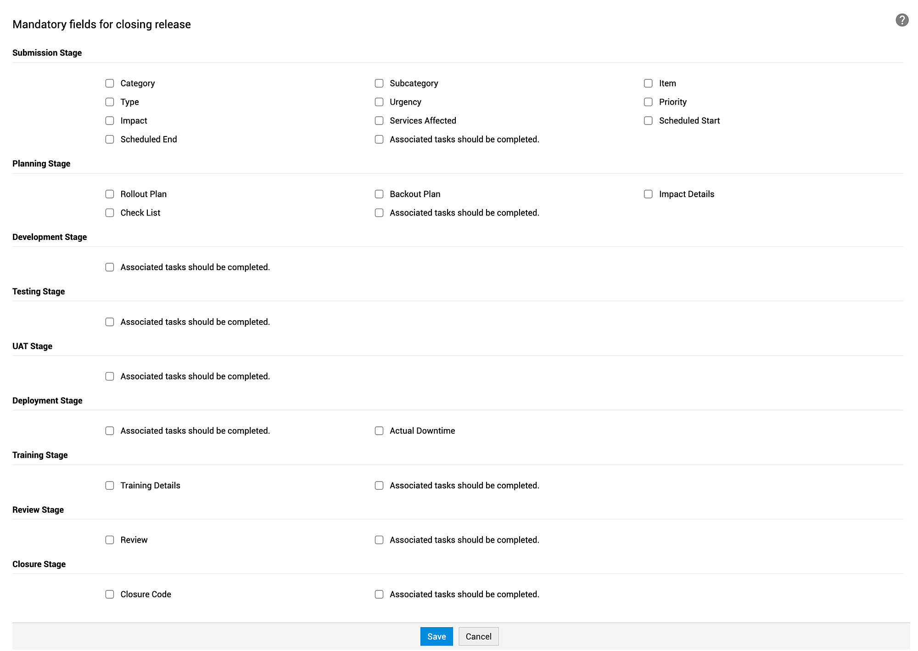Check Development Stage associated tasks checkbox
918x651 pixels.
click(110, 267)
